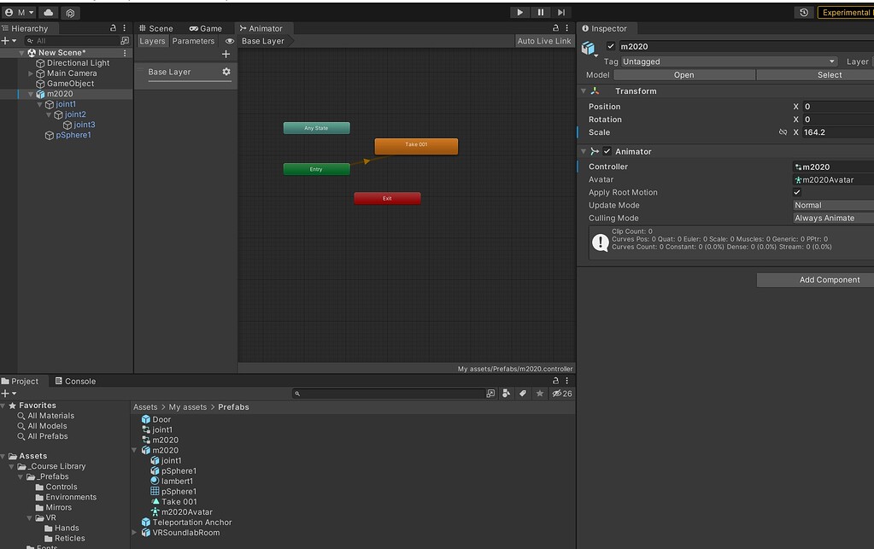Image resolution: width=874 pixels, height=549 pixels.
Task: Click the lock icon on the Animator panel
Action: (554, 27)
